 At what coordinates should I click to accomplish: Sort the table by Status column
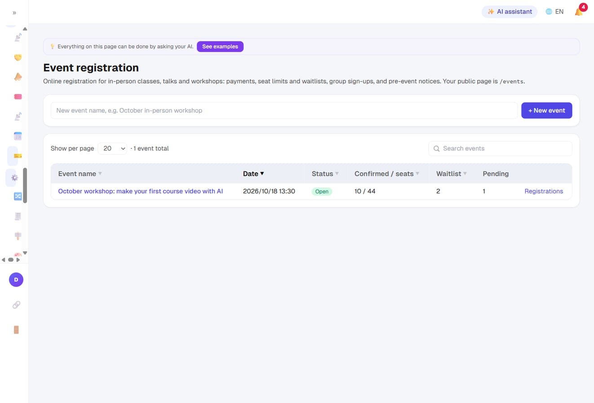(x=325, y=174)
